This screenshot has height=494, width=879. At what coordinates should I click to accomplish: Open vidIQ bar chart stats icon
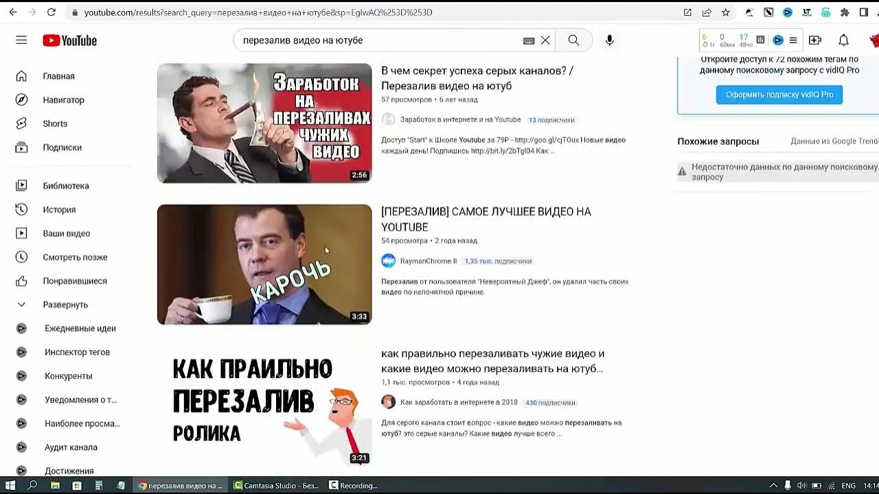tap(760, 40)
